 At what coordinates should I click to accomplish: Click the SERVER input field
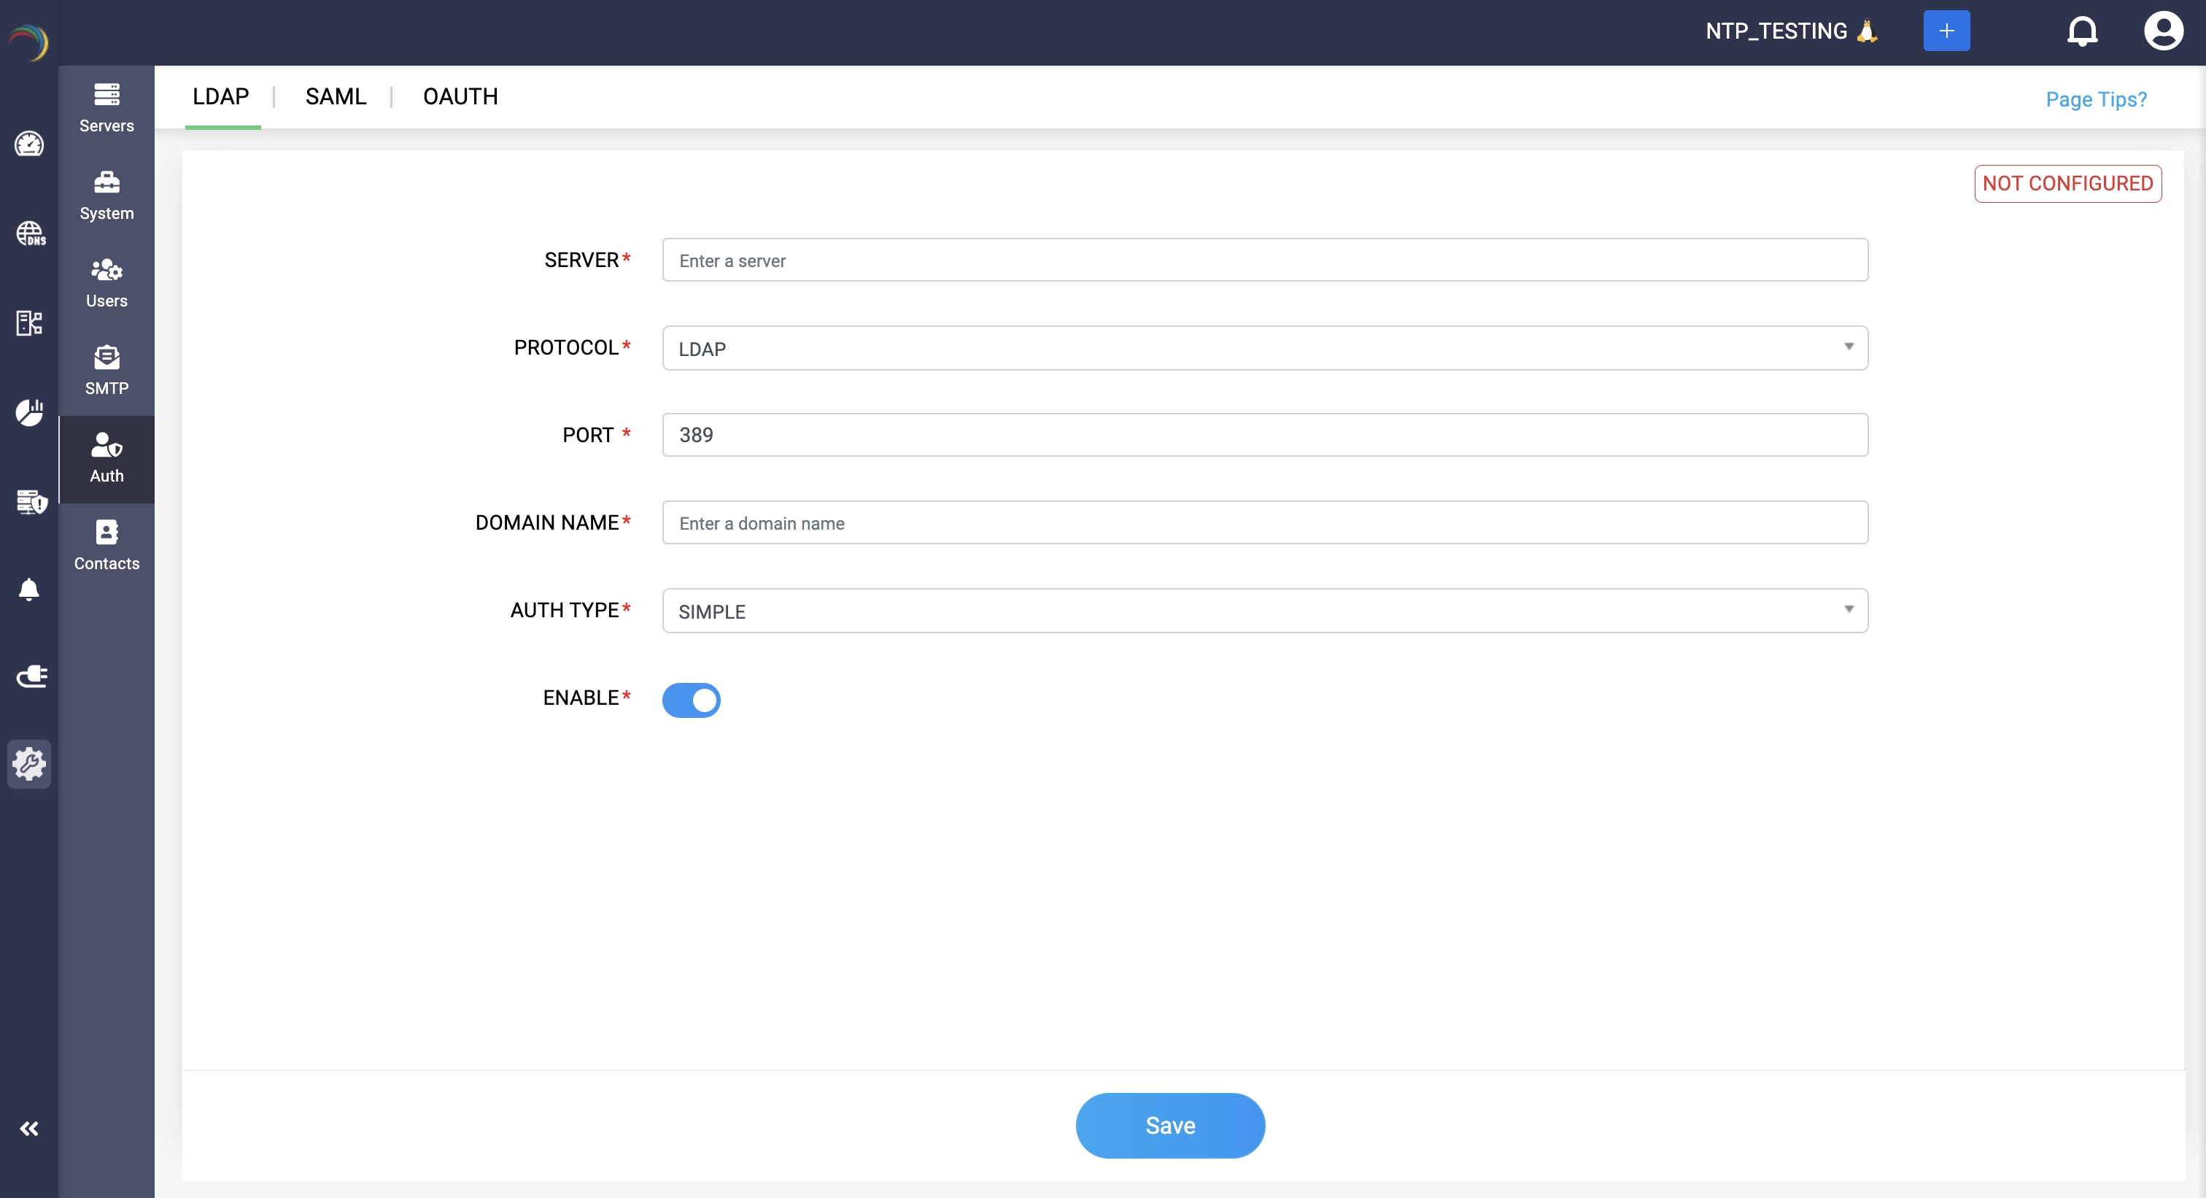point(1264,260)
